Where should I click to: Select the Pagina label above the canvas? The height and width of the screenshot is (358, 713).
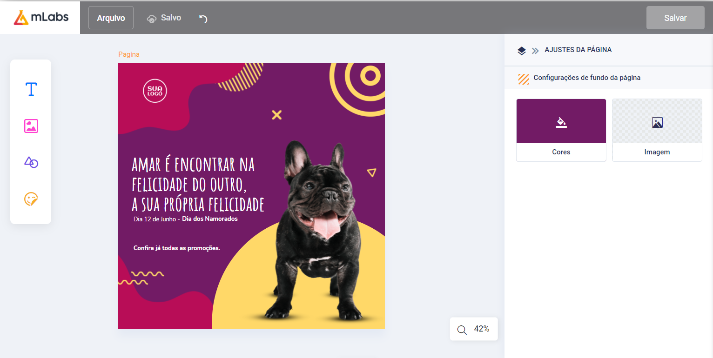click(x=128, y=54)
